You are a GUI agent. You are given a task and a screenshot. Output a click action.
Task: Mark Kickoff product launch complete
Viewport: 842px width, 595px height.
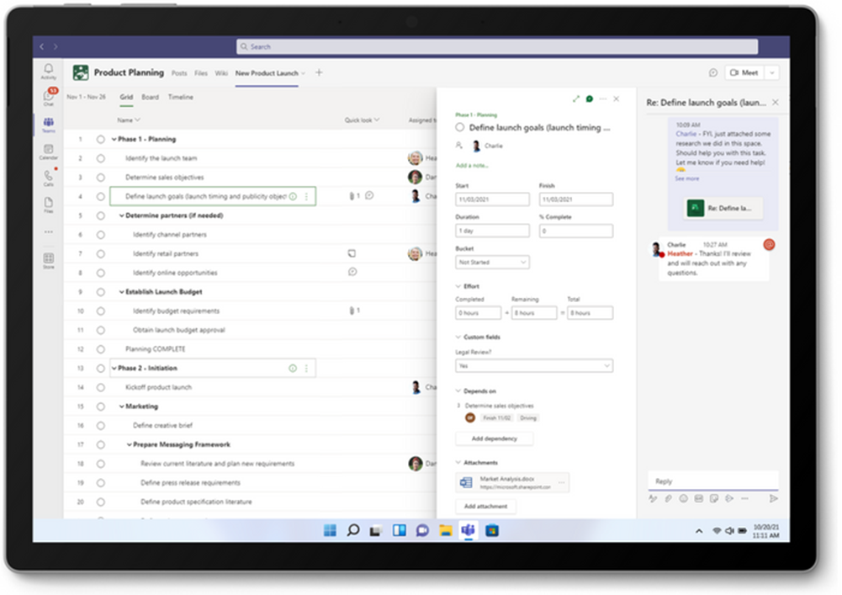pos(100,387)
